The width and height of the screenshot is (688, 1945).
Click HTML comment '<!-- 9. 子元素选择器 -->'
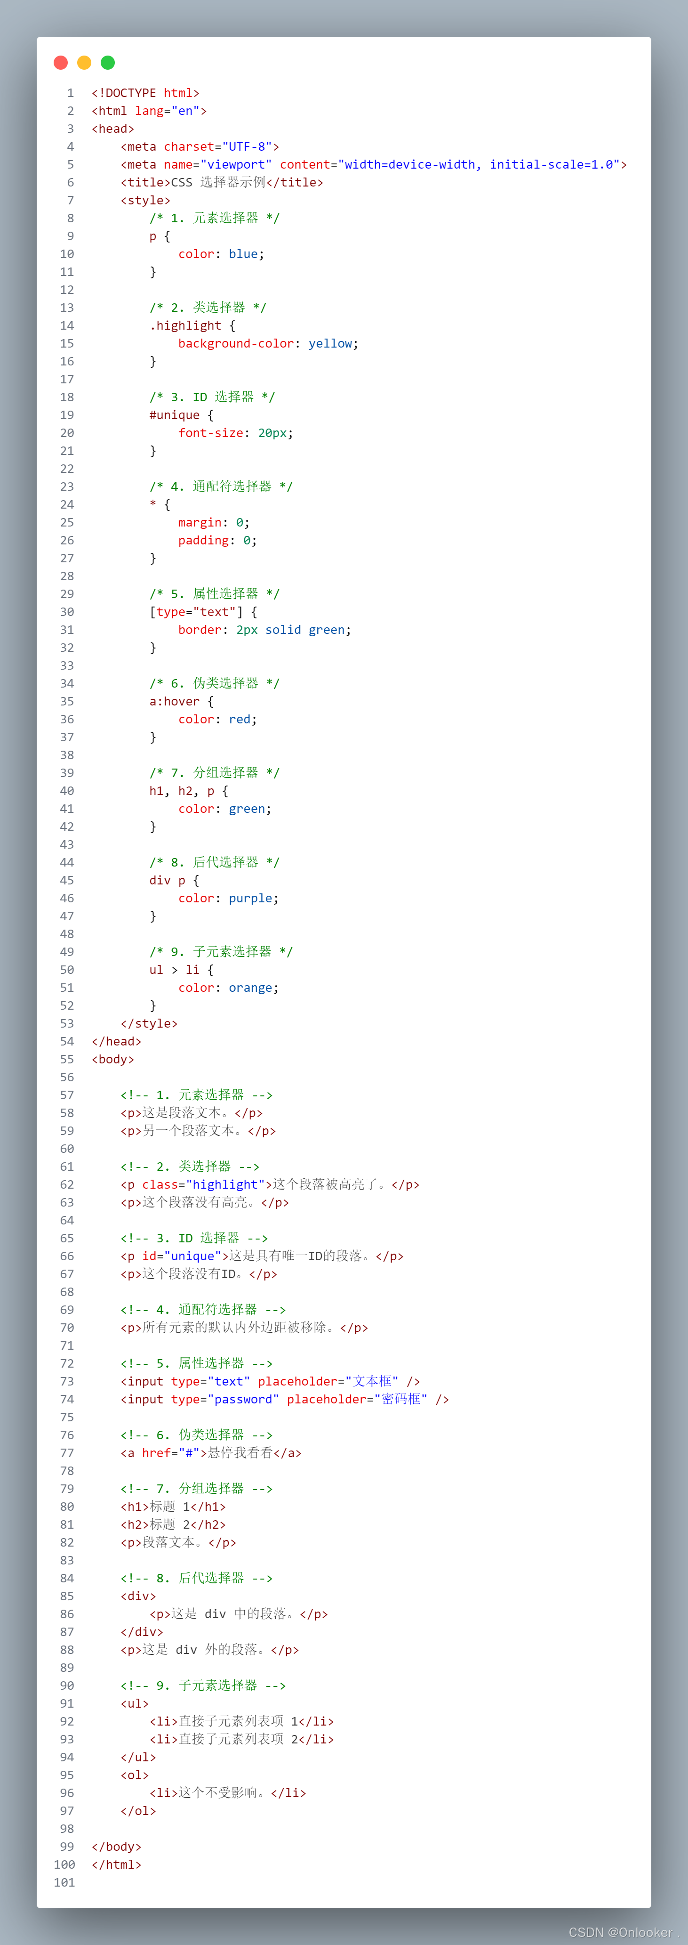(x=204, y=1685)
